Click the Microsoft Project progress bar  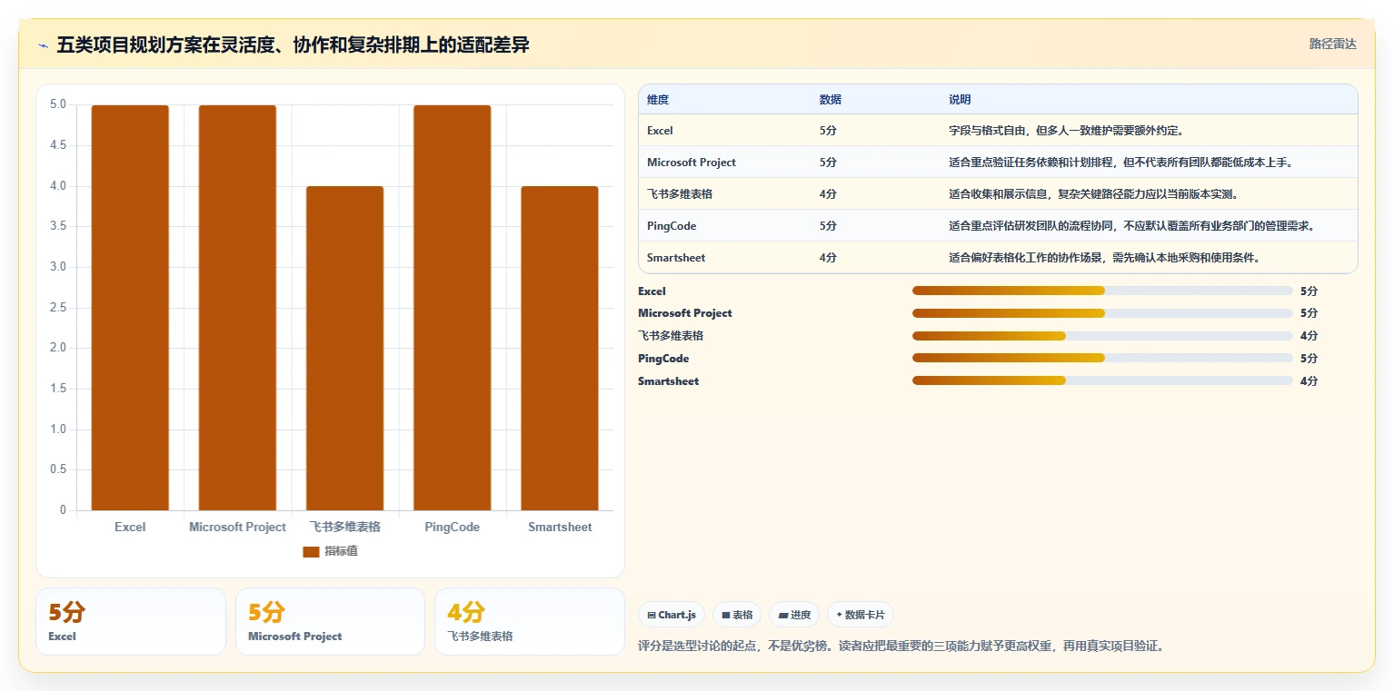point(1102,313)
